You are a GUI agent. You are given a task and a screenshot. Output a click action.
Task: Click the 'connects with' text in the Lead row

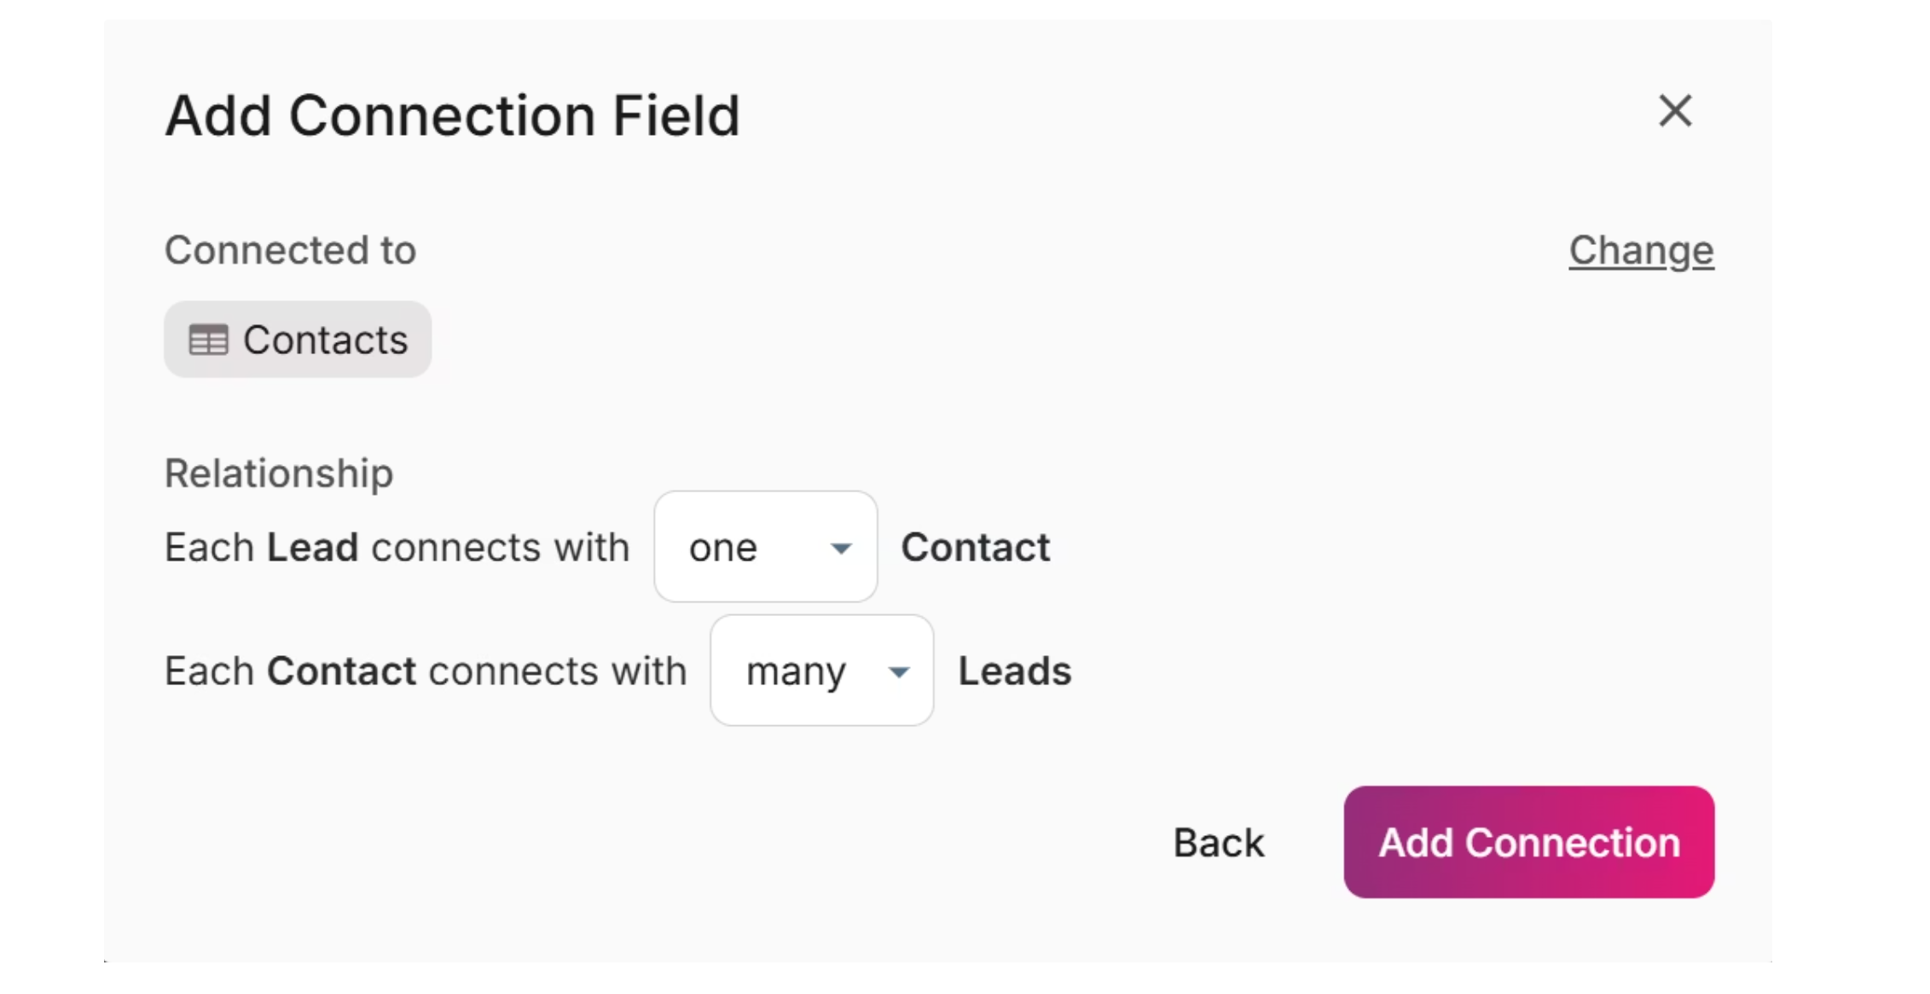[501, 548]
